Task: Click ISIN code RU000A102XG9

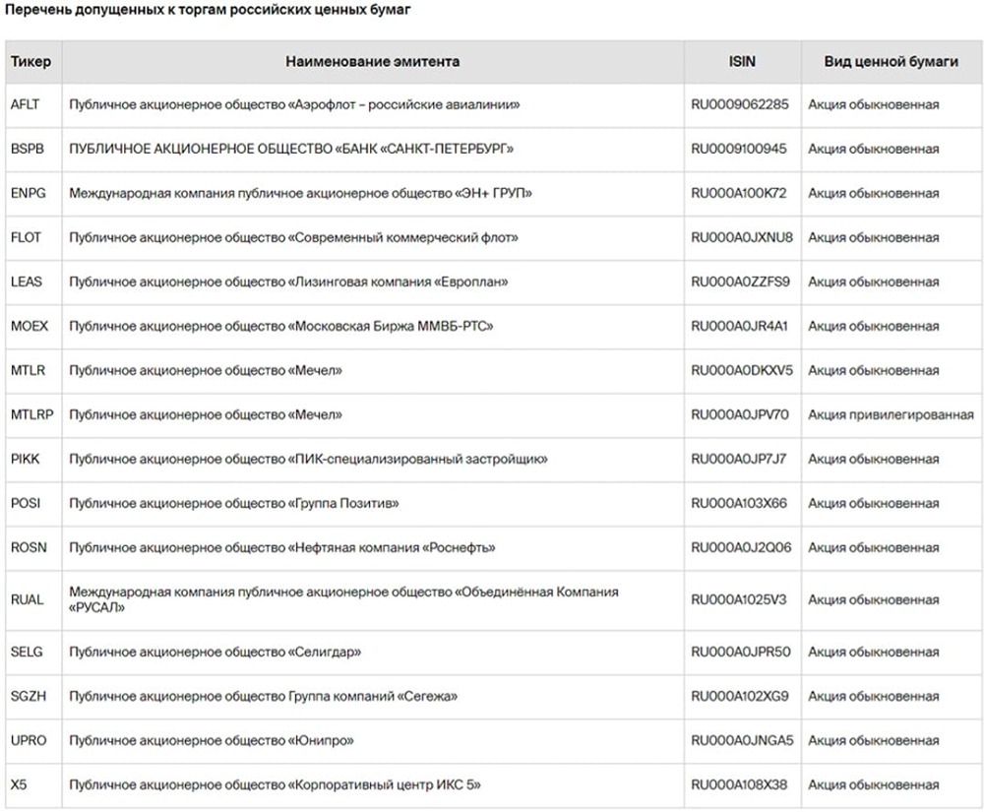Action: pyautogui.click(x=740, y=696)
